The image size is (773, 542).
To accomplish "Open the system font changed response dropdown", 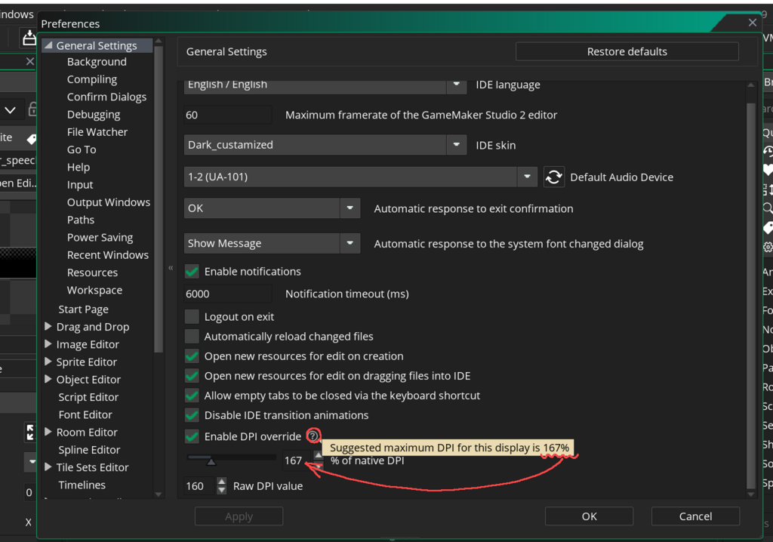I will tap(350, 243).
